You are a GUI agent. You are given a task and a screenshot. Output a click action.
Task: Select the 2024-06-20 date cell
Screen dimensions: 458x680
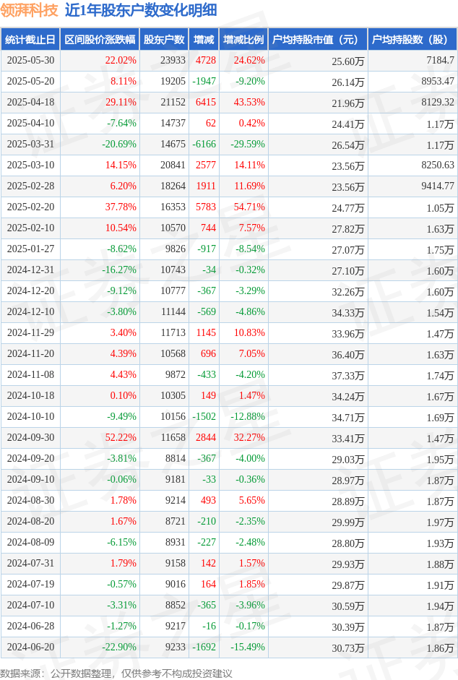coord(31,647)
